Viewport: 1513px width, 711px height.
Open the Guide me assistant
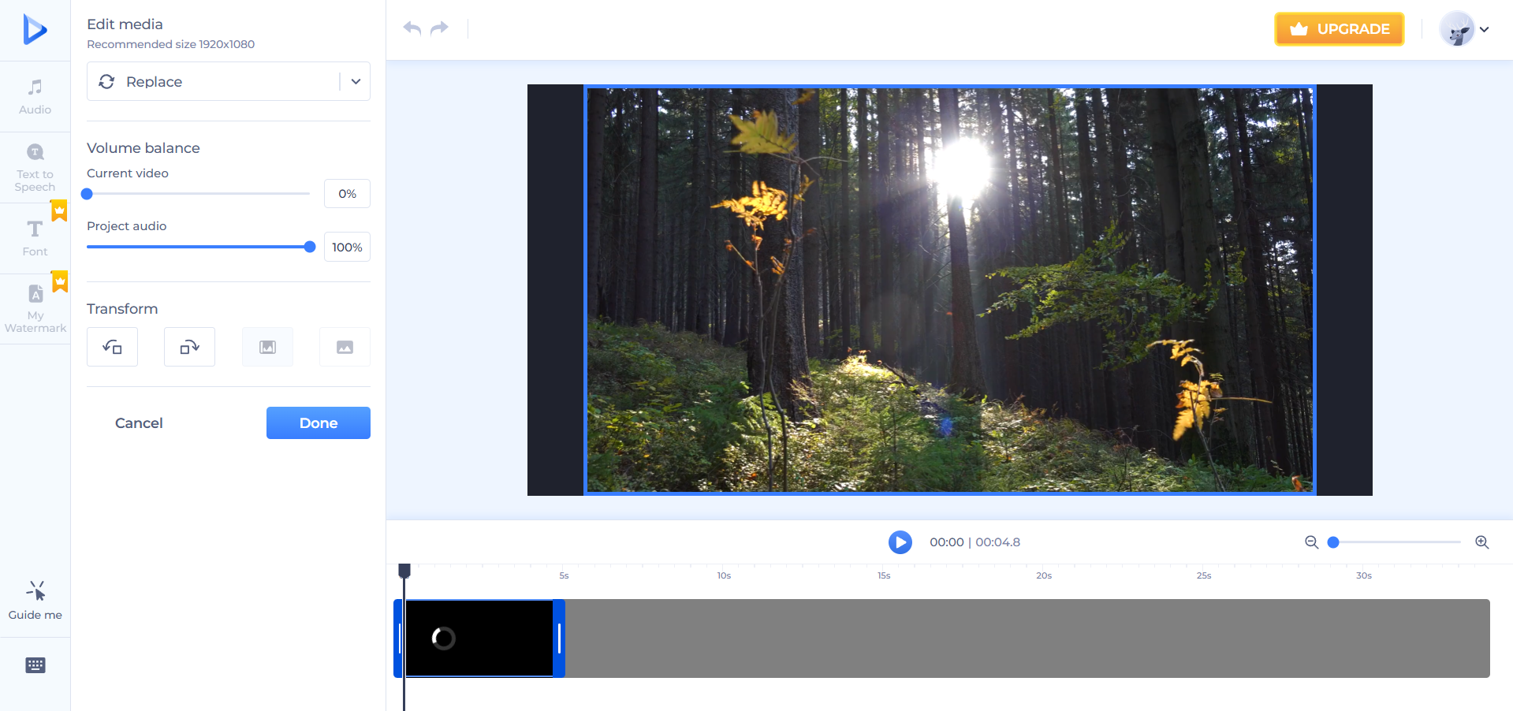point(35,599)
